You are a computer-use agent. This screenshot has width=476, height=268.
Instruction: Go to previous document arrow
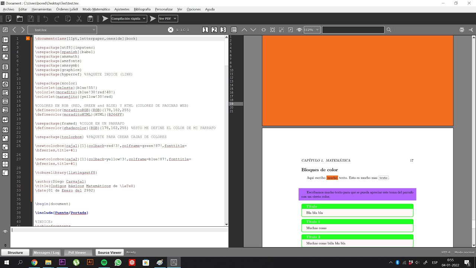tap(14, 30)
